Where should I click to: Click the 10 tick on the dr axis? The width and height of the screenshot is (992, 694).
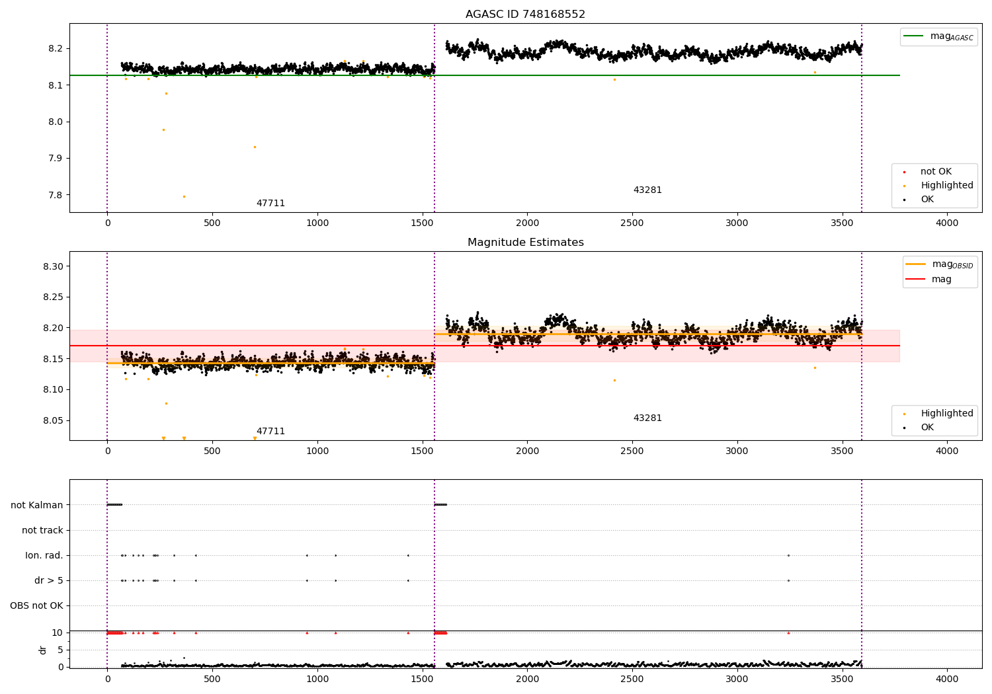point(58,633)
